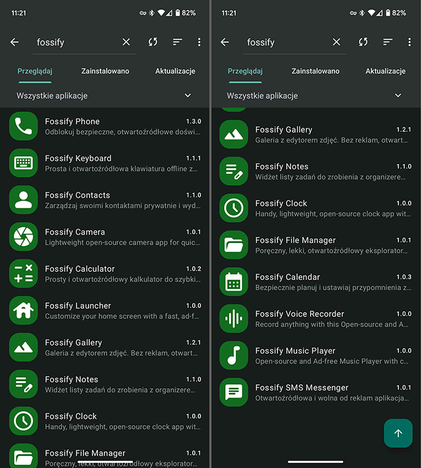Viewport: 421px width, 468px height.
Task: Open sort options in right screen
Action: pyautogui.click(x=388, y=42)
